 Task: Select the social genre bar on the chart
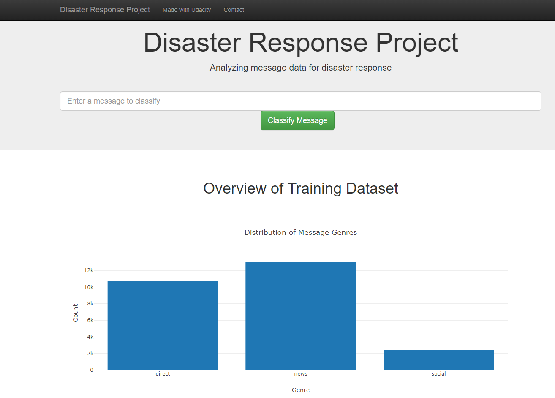pyautogui.click(x=438, y=359)
